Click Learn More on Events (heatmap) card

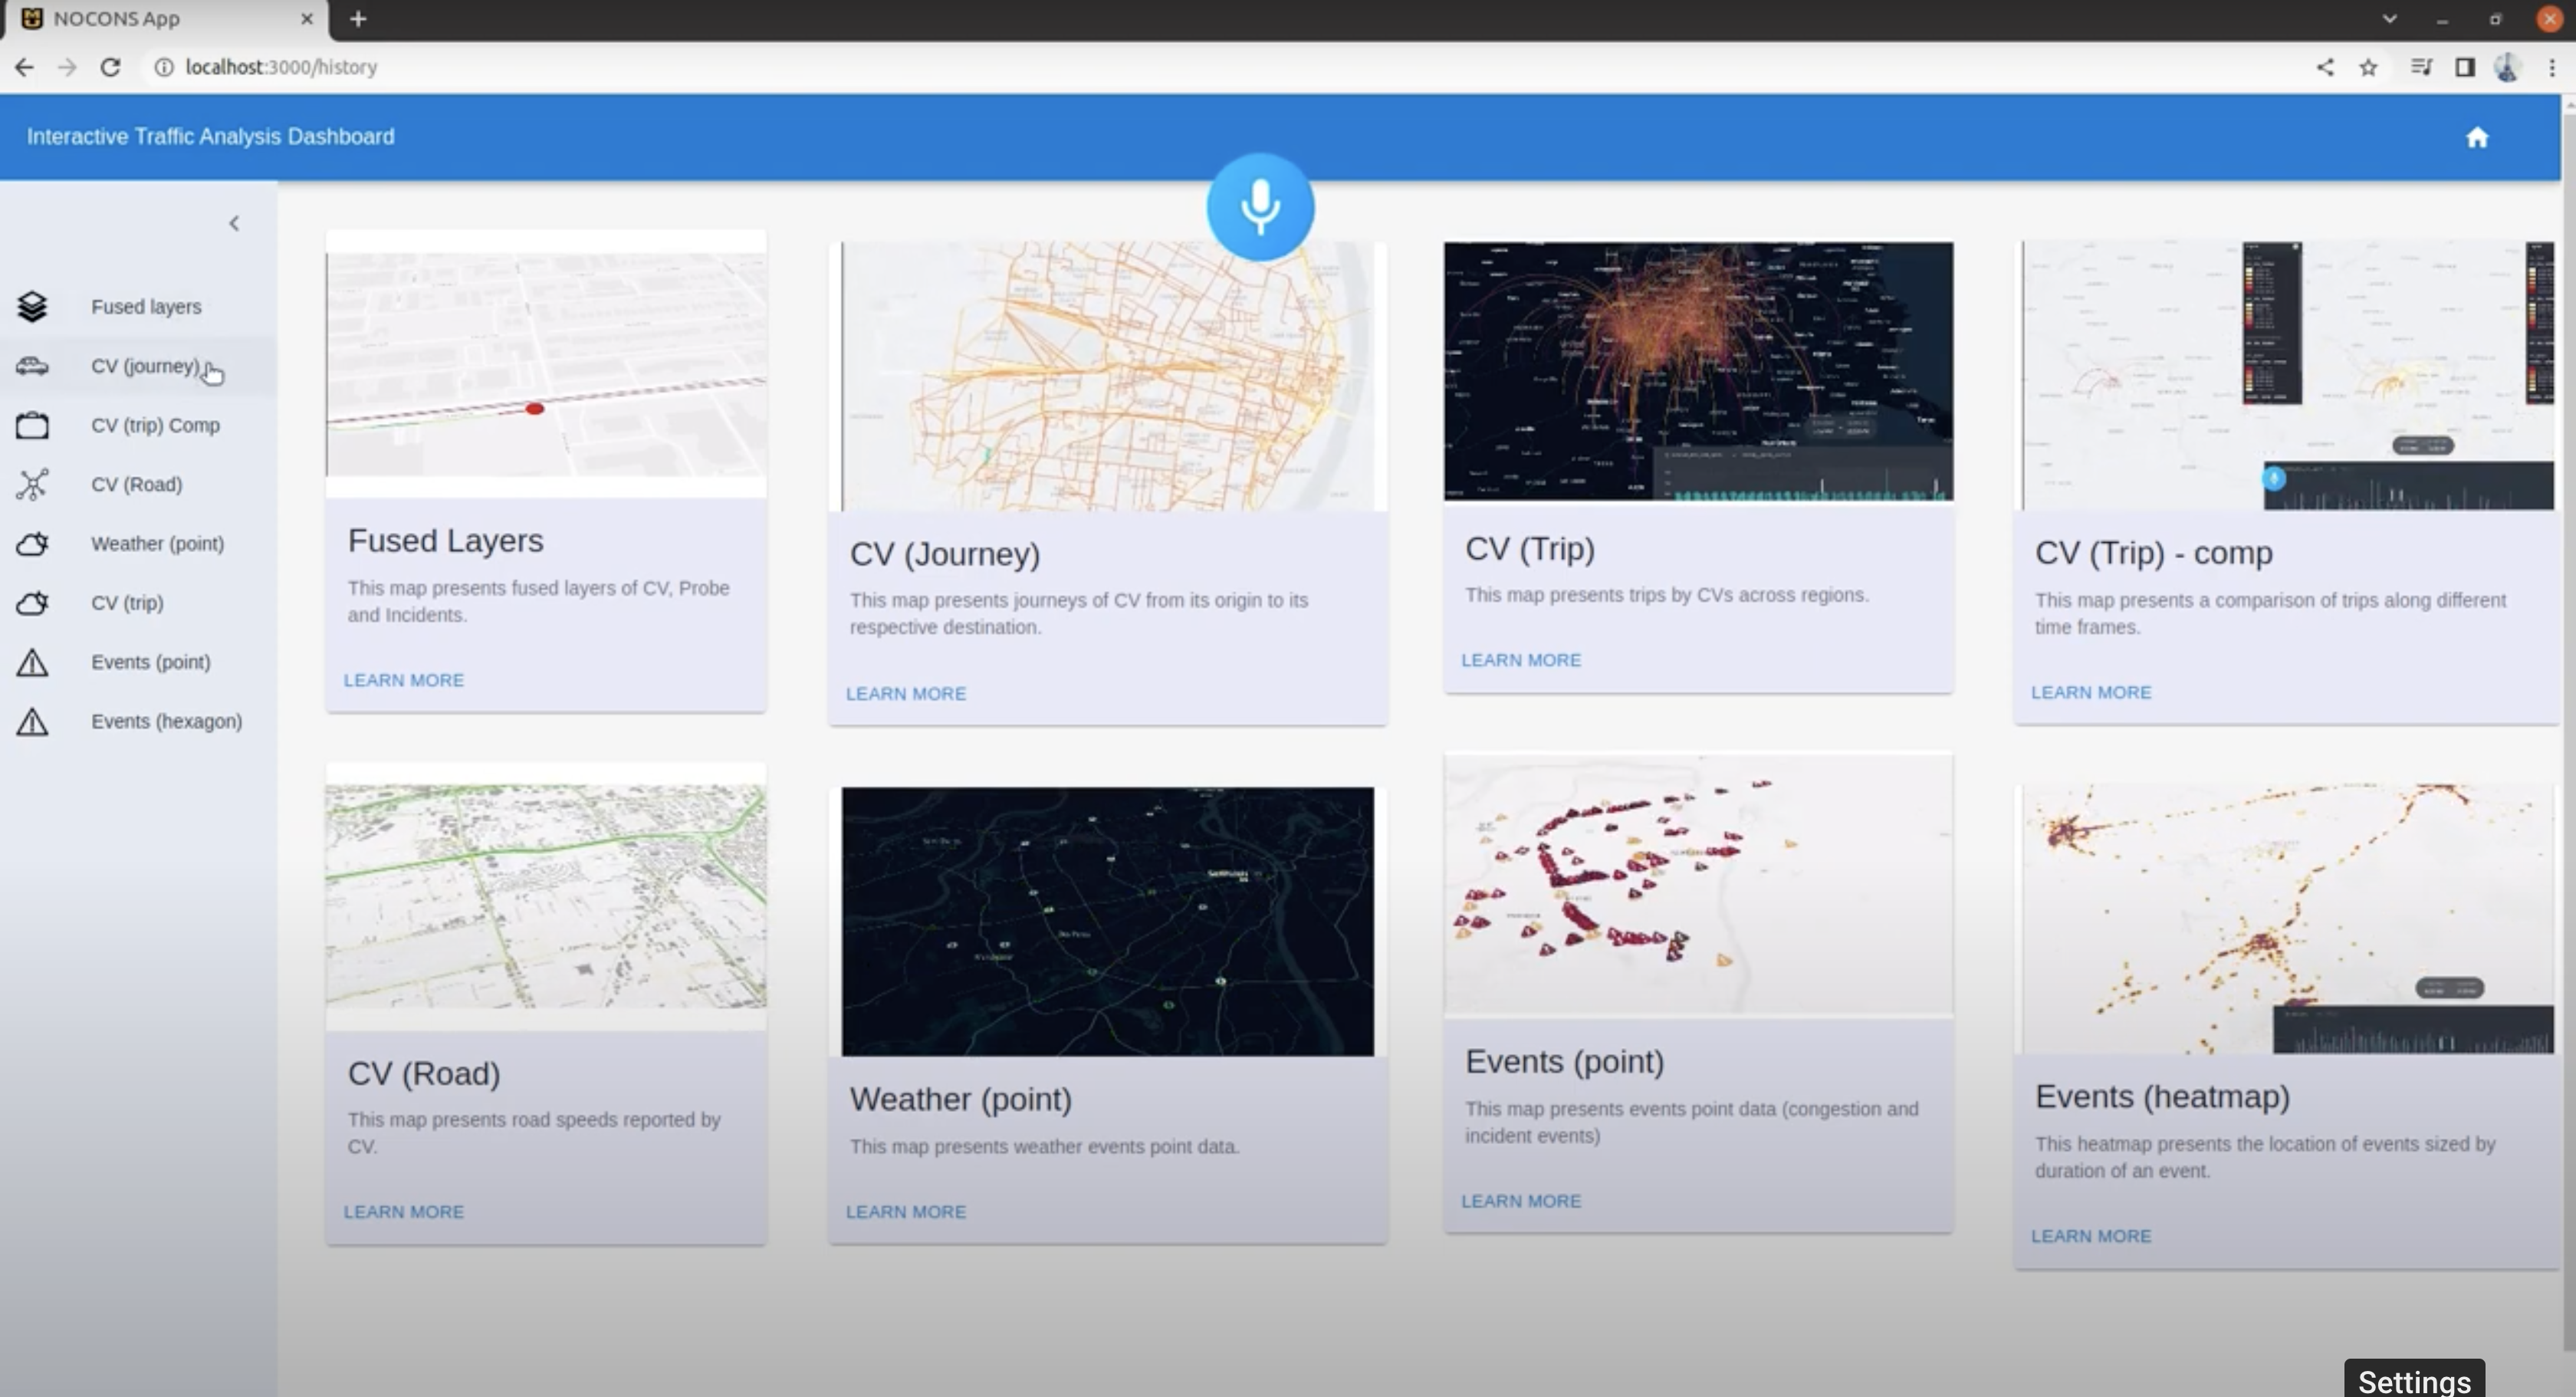coord(2091,1236)
